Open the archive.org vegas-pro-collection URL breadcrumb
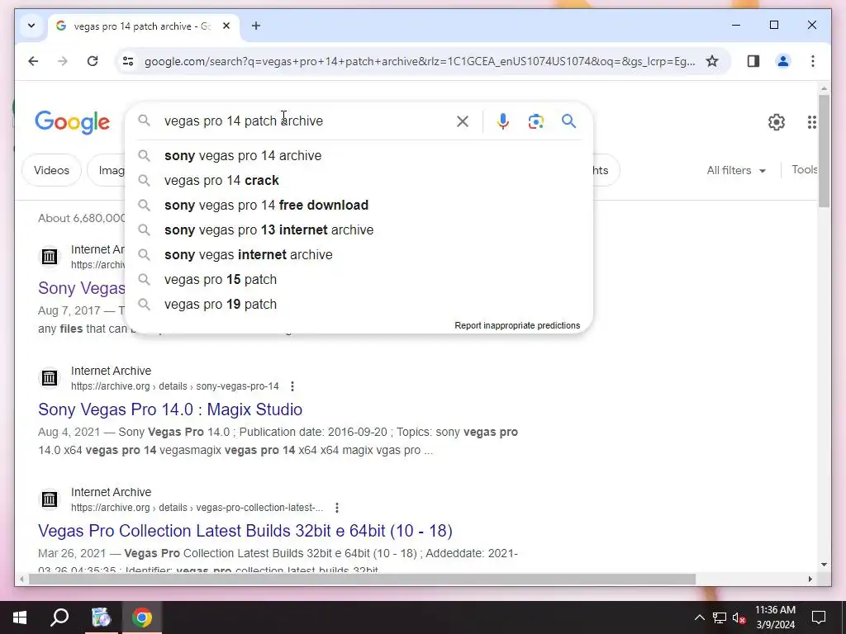The height and width of the screenshot is (634, 846). pyautogui.click(x=197, y=508)
